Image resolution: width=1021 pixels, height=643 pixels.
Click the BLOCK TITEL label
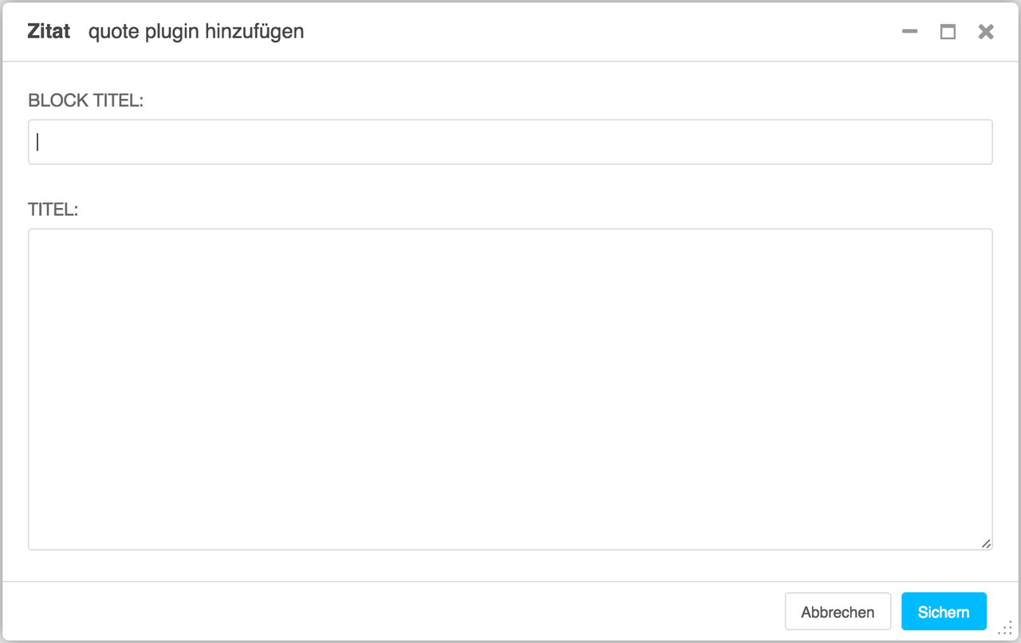[85, 100]
